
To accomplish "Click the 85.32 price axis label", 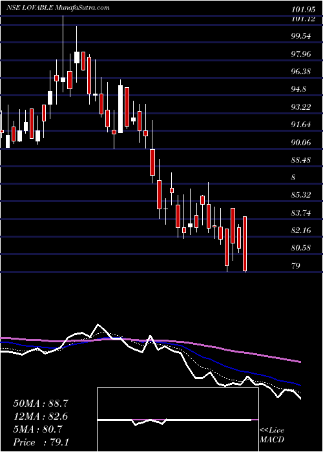I will pyautogui.click(x=301, y=195).
